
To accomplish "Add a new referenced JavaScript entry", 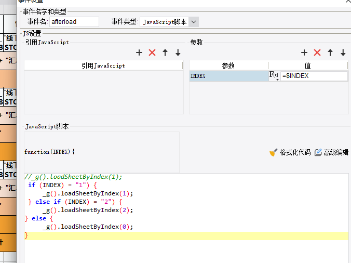I will (139, 52).
